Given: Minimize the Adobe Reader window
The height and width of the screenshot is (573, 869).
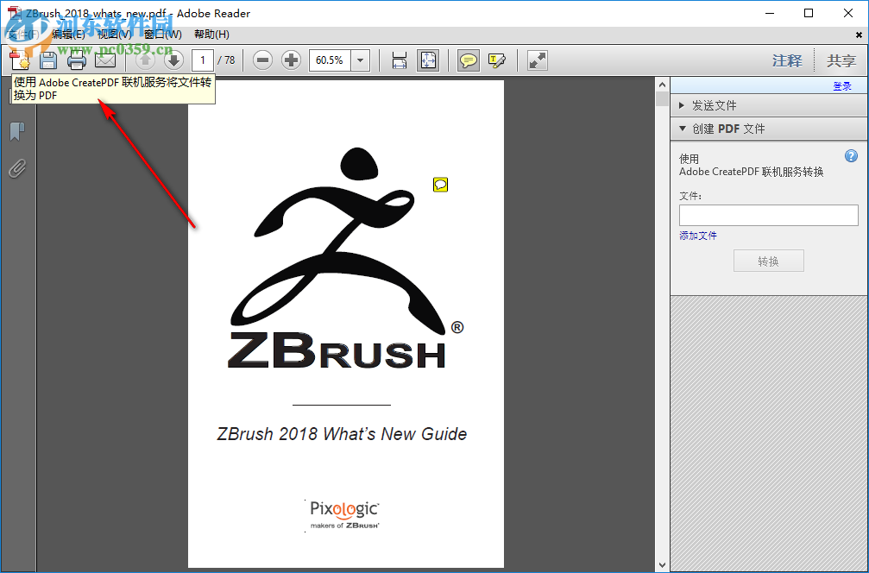Looking at the screenshot, I should tap(769, 13).
